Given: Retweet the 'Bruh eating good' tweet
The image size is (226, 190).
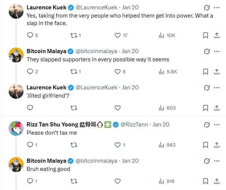Looking at the screenshot, I should tap(74, 181).
